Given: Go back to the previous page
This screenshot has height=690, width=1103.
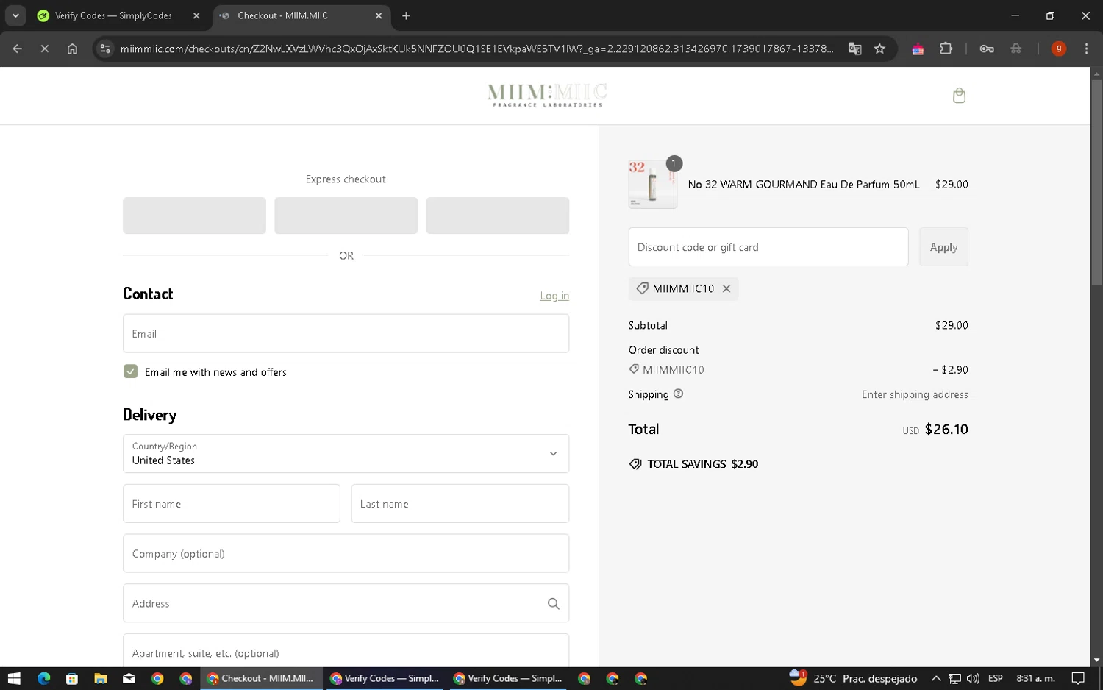Looking at the screenshot, I should pos(17,49).
